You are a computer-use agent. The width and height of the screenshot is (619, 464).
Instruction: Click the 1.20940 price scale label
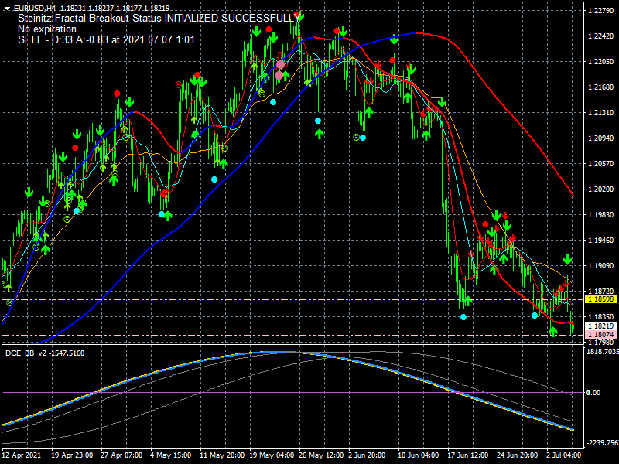(601, 138)
